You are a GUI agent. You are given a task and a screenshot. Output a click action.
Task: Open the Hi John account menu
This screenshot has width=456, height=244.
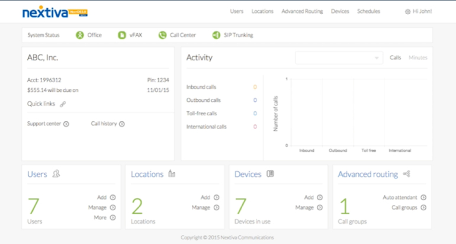[x=418, y=11]
